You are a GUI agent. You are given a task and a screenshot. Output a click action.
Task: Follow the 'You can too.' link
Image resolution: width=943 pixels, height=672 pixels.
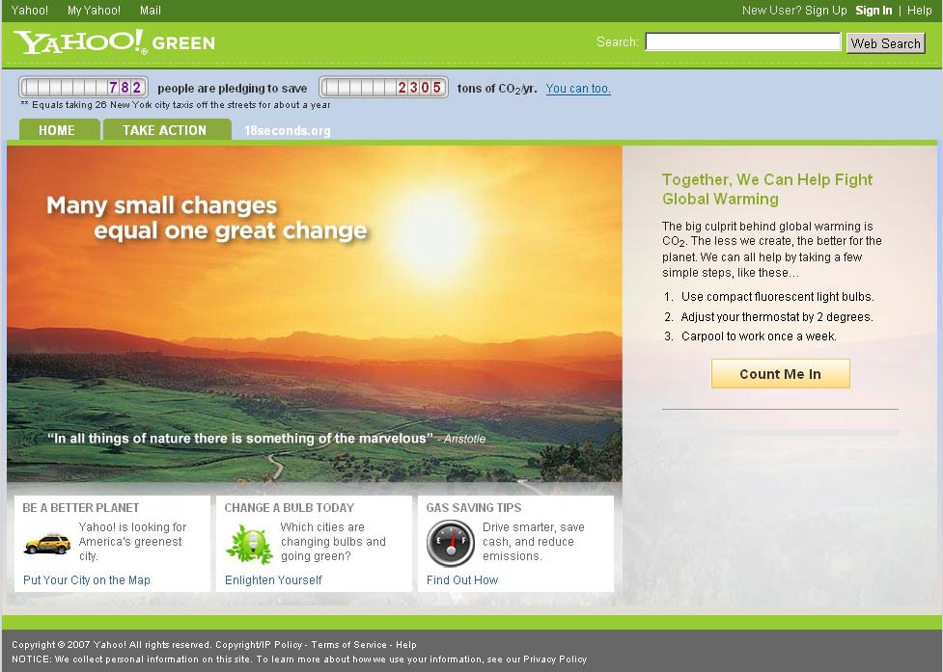578,89
